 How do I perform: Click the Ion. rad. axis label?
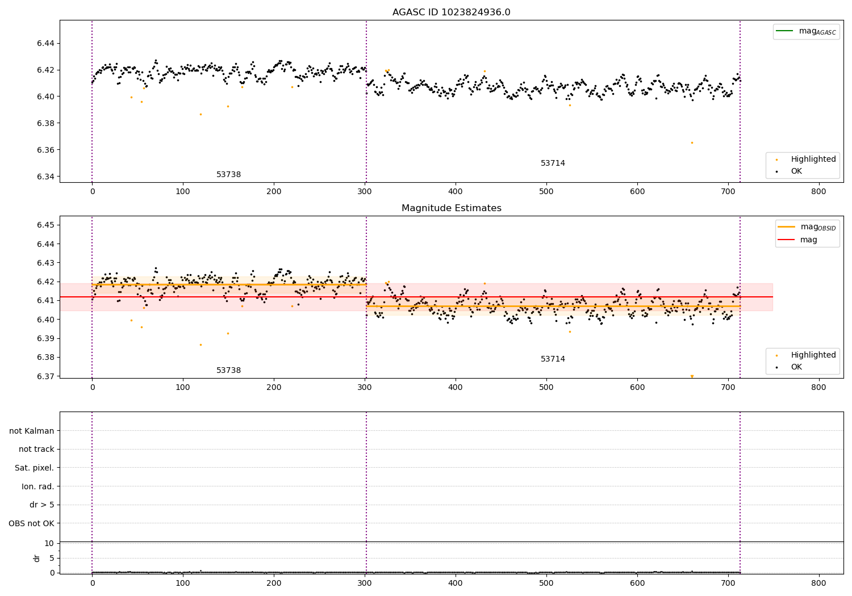click(x=38, y=486)
